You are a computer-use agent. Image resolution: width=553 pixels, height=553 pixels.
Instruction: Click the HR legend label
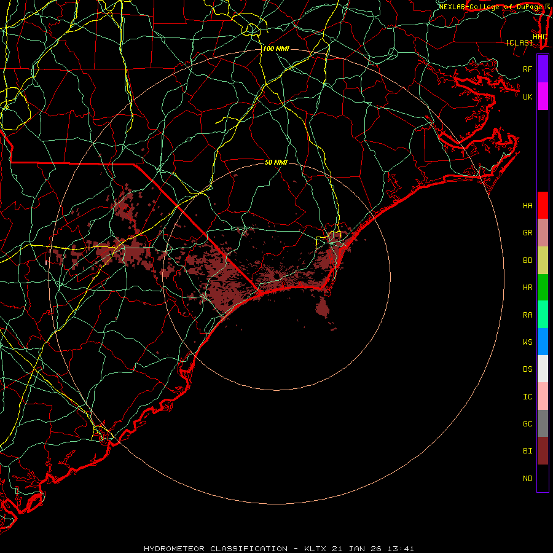528,288
